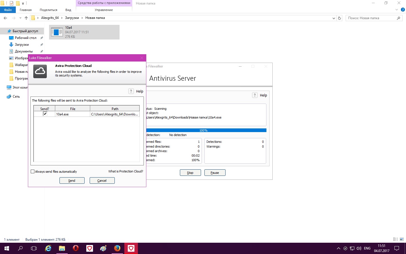Open What is Protection Cloud link
406x254 pixels.
coord(125,171)
